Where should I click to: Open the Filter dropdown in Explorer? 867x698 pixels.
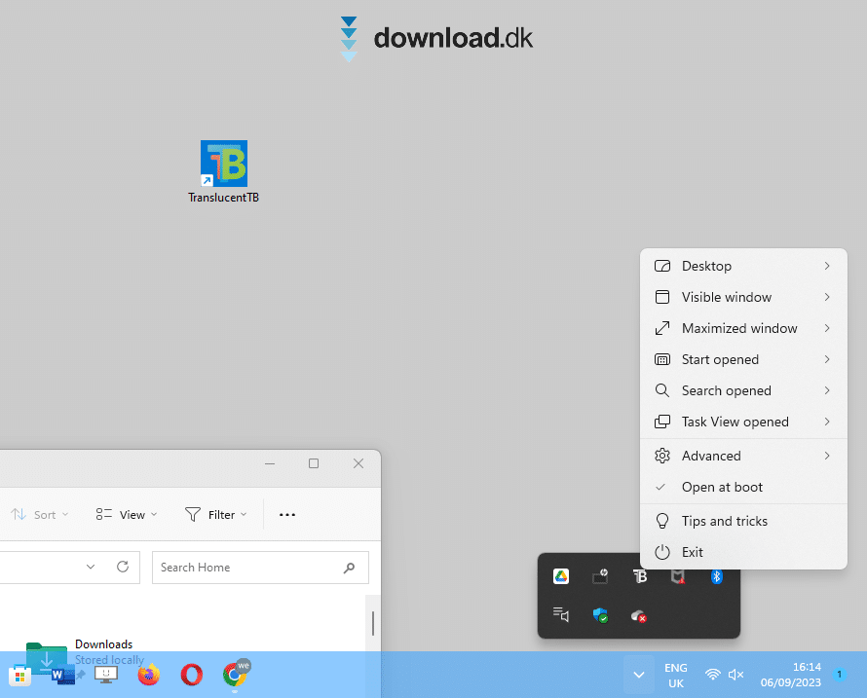tap(216, 515)
